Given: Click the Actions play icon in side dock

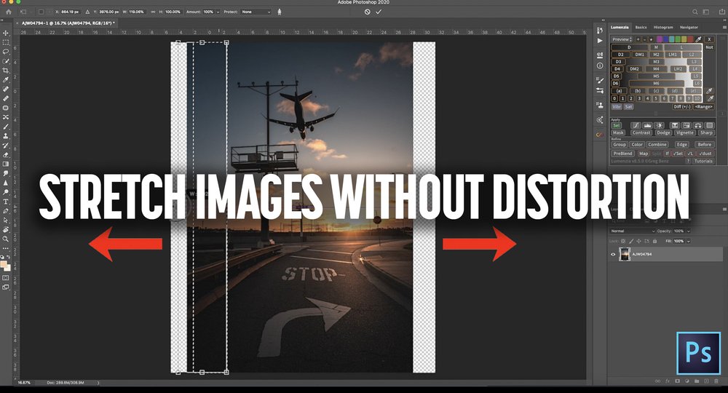Looking at the screenshot, I should coord(600,41).
